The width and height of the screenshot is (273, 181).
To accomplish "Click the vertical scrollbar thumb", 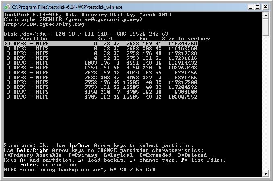I will click(265, 27).
